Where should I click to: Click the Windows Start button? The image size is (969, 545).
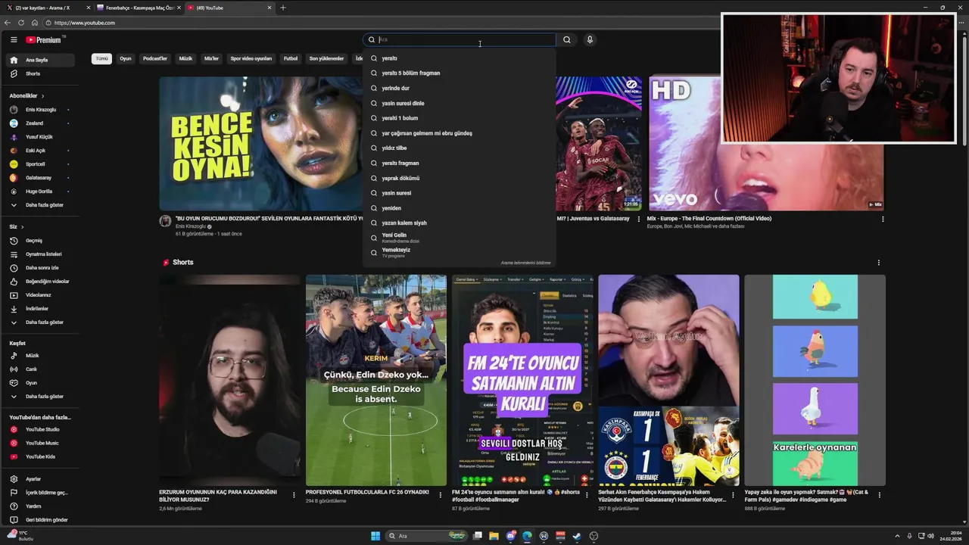coord(375,536)
